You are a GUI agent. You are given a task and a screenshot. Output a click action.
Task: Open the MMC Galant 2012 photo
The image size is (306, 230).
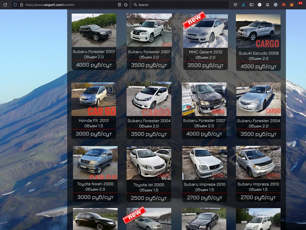click(205, 31)
